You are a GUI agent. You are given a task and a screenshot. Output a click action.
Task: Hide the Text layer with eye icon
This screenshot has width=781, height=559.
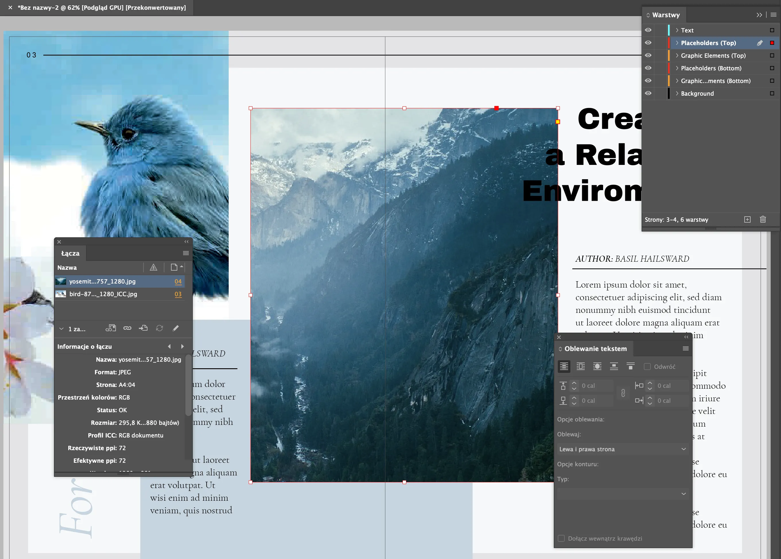[x=648, y=30]
